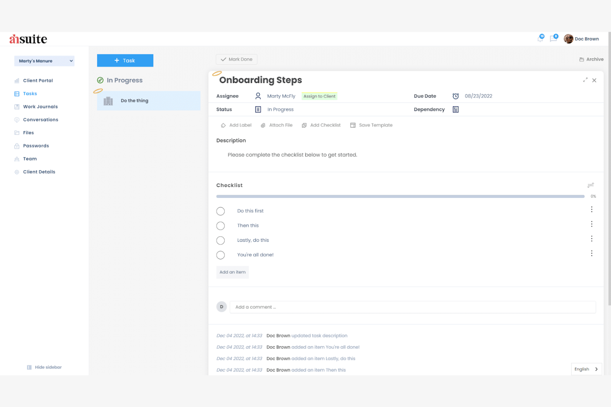Open the Work Journals section icon

point(17,106)
